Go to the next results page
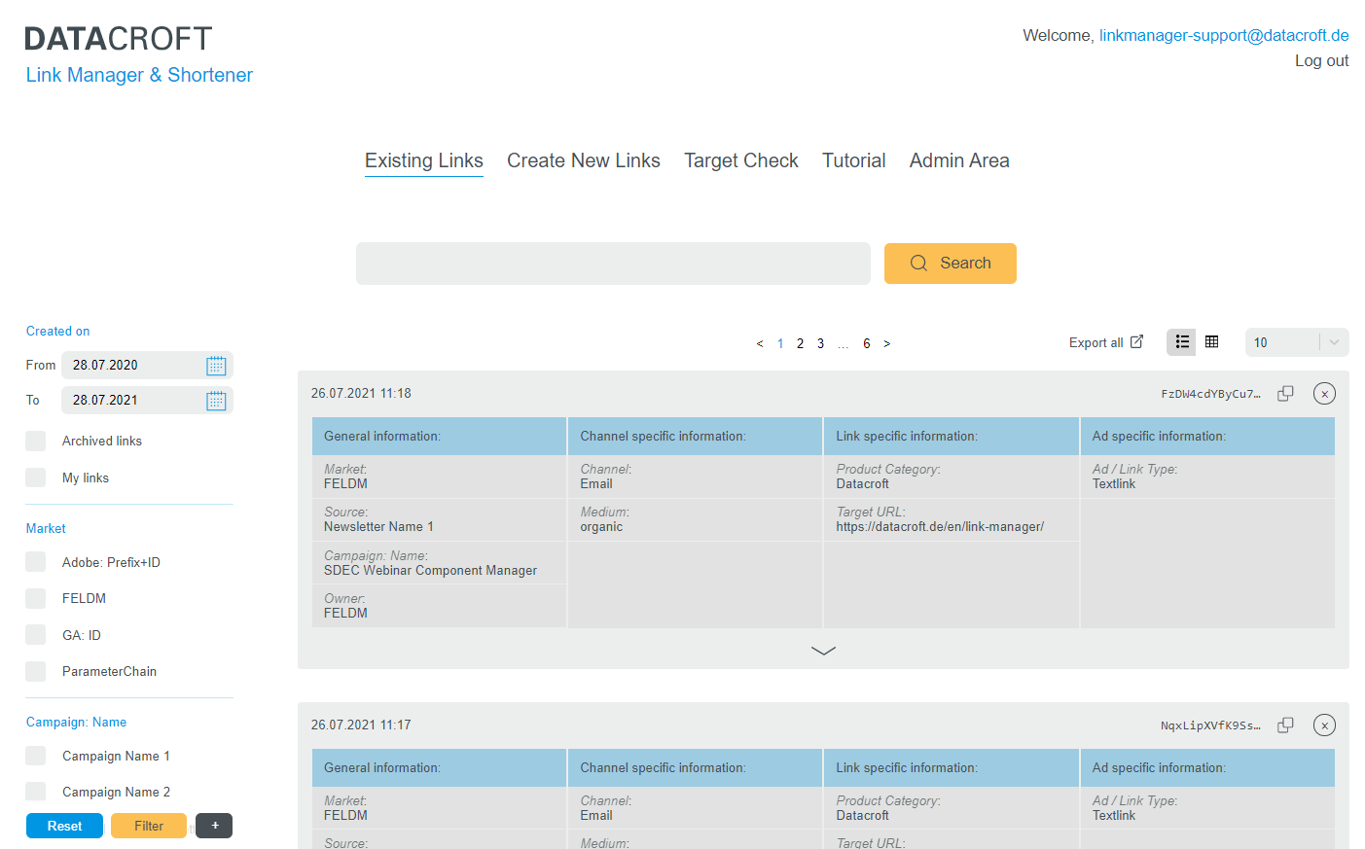Image resolution: width=1365 pixels, height=849 pixels. point(886,344)
